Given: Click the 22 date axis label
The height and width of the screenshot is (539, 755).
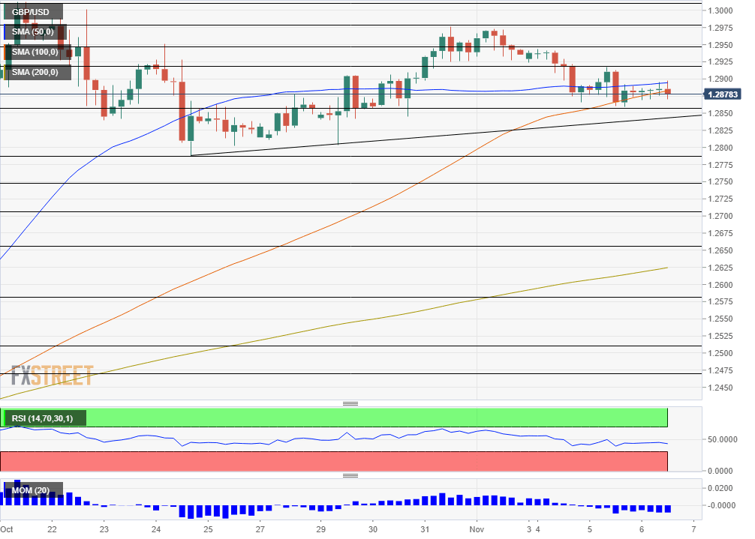Looking at the screenshot, I should tap(52, 529).
